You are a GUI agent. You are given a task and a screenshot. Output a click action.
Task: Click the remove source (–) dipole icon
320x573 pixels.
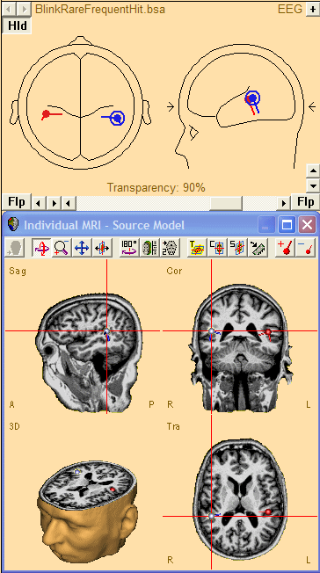pyautogui.click(x=306, y=248)
